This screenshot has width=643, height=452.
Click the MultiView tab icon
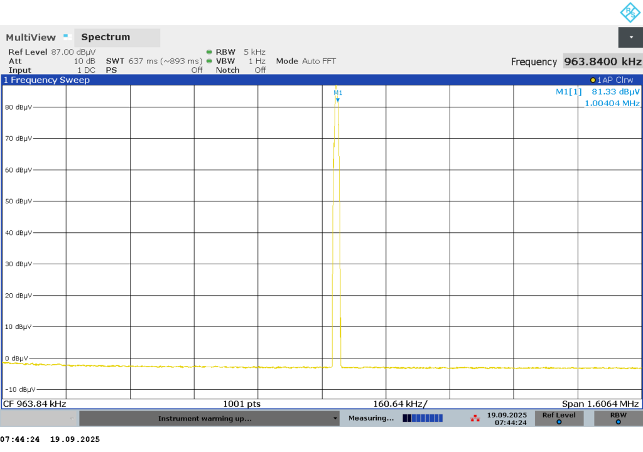point(67,37)
